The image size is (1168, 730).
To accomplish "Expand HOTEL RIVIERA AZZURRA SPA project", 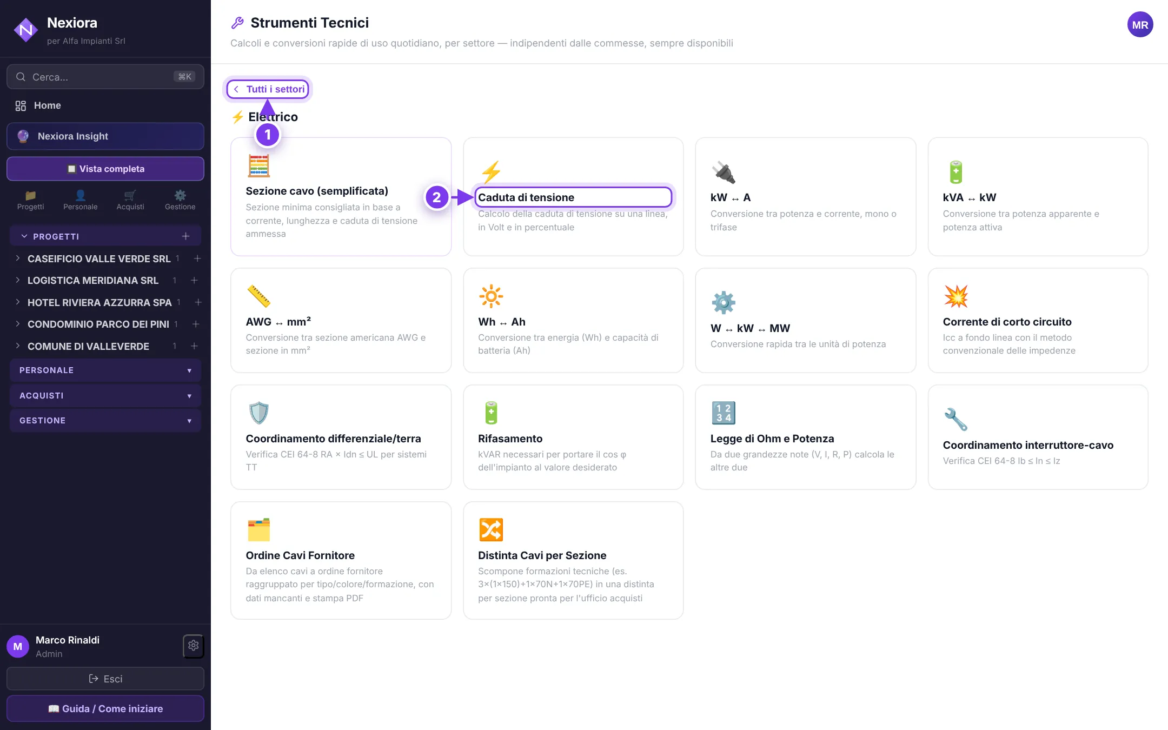I will point(18,302).
